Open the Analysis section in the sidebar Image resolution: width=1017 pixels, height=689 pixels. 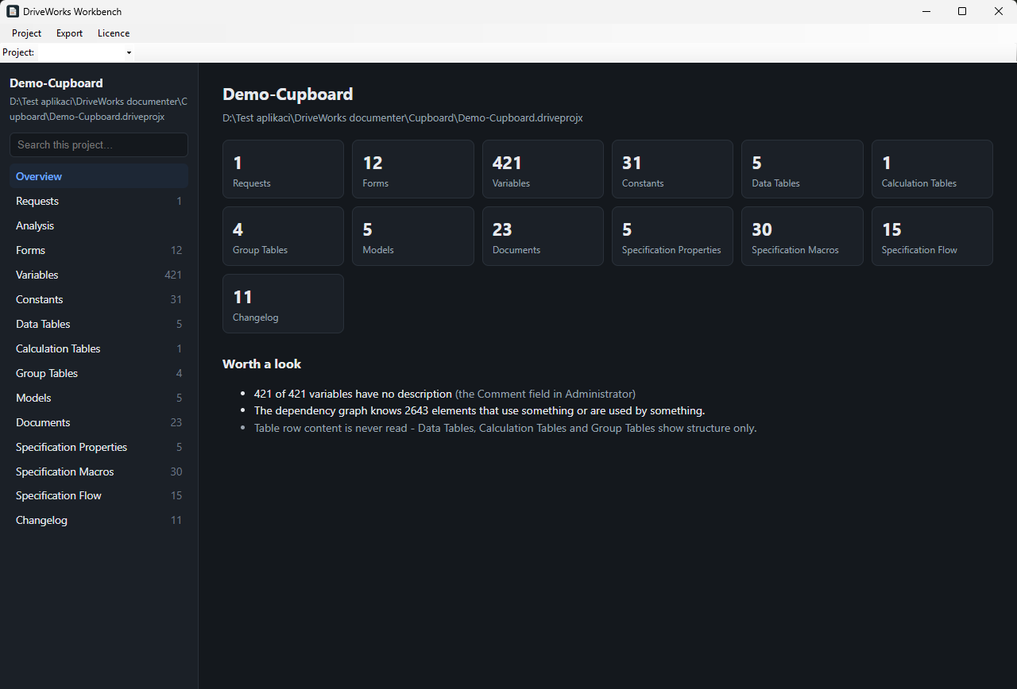[99, 225]
